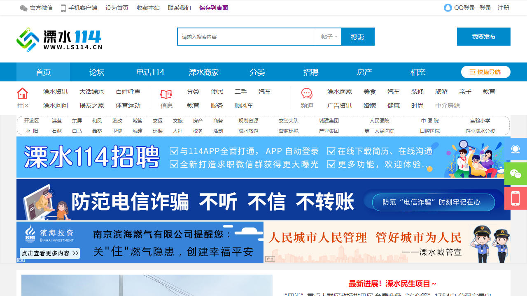The height and width of the screenshot is (296, 527).
Task: Open the customer service headset floating icon
Action: [515, 149]
